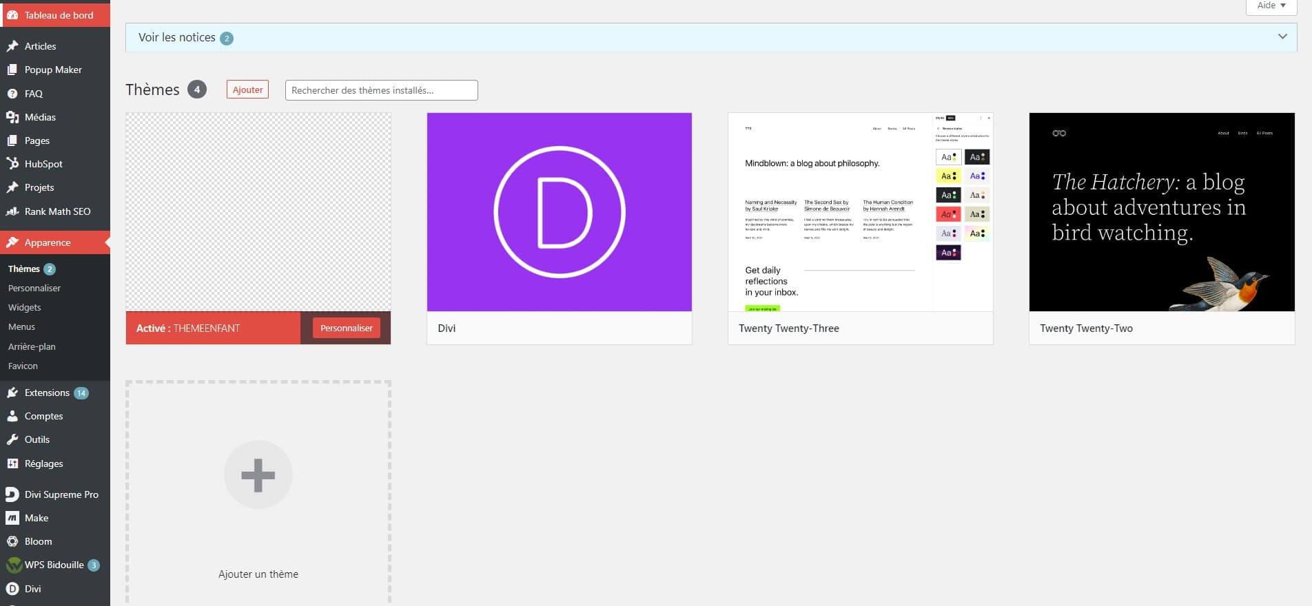Open Arrière-plan submenu link

(32, 346)
